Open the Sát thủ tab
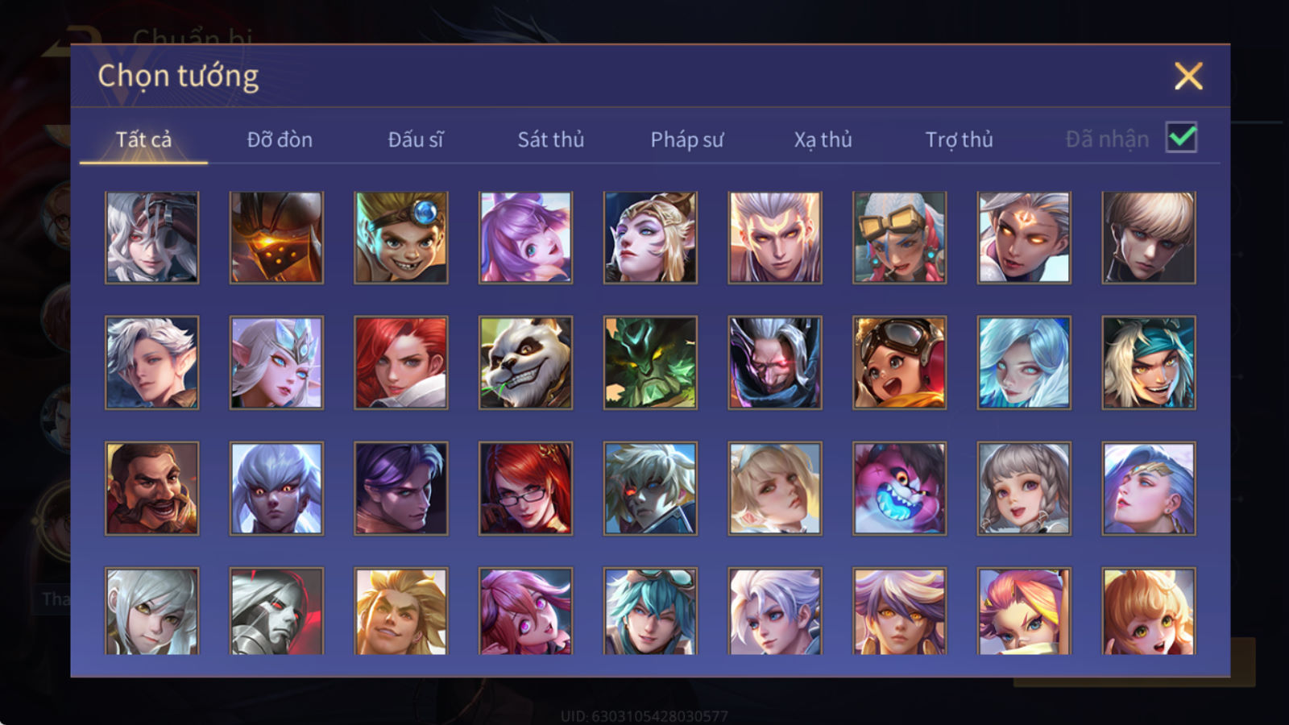 coord(550,139)
